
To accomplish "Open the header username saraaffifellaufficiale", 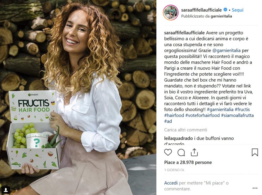I will coord(201,10).
